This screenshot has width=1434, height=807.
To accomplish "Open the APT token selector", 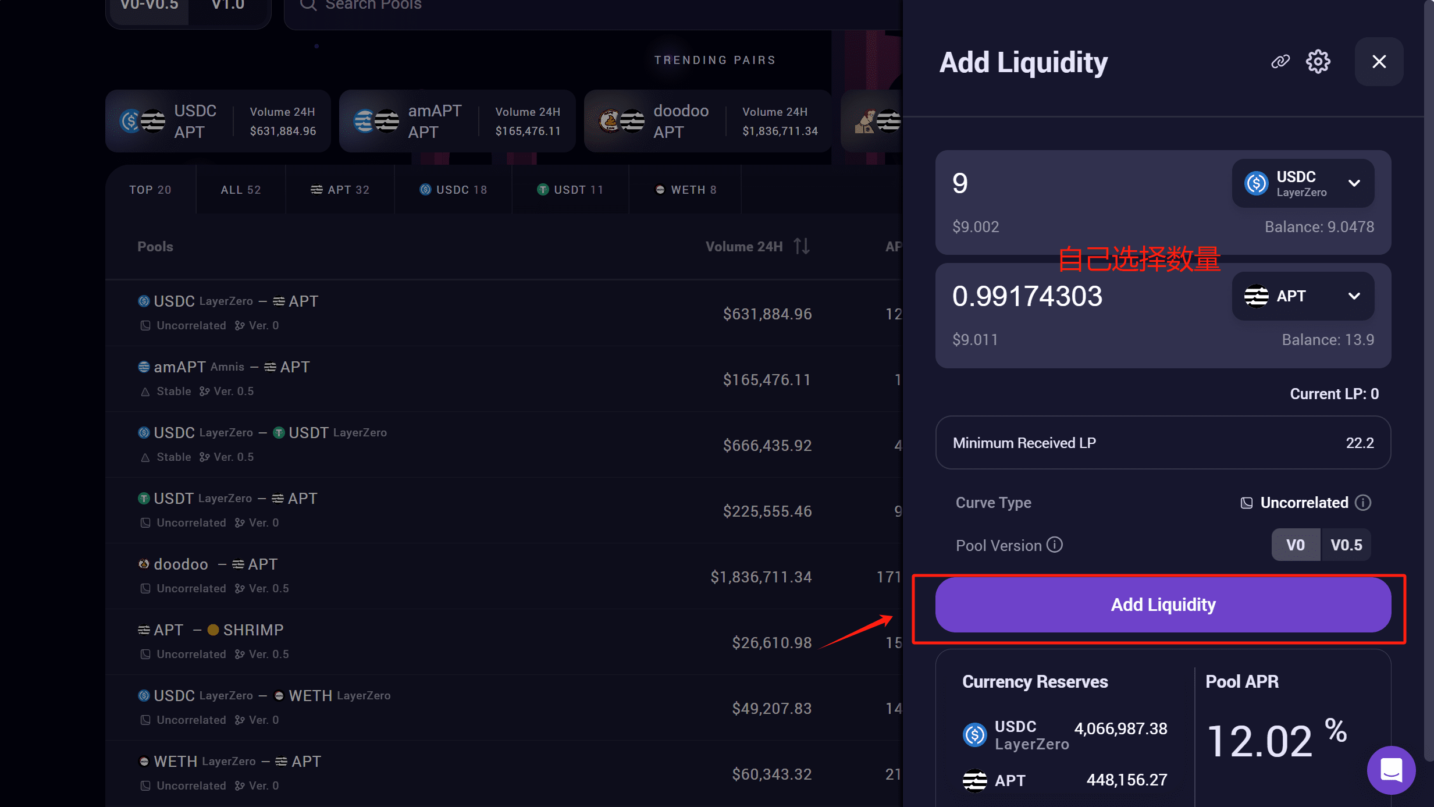I will point(1302,296).
